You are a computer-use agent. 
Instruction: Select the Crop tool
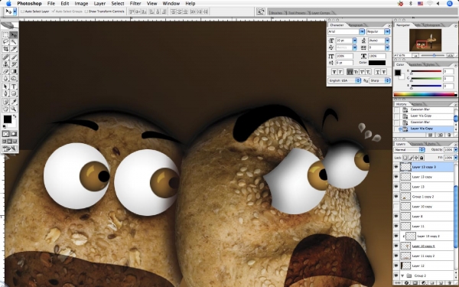pos(5,49)
